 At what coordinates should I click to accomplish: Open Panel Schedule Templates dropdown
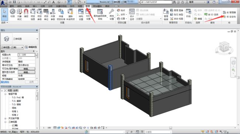point(100,14)
